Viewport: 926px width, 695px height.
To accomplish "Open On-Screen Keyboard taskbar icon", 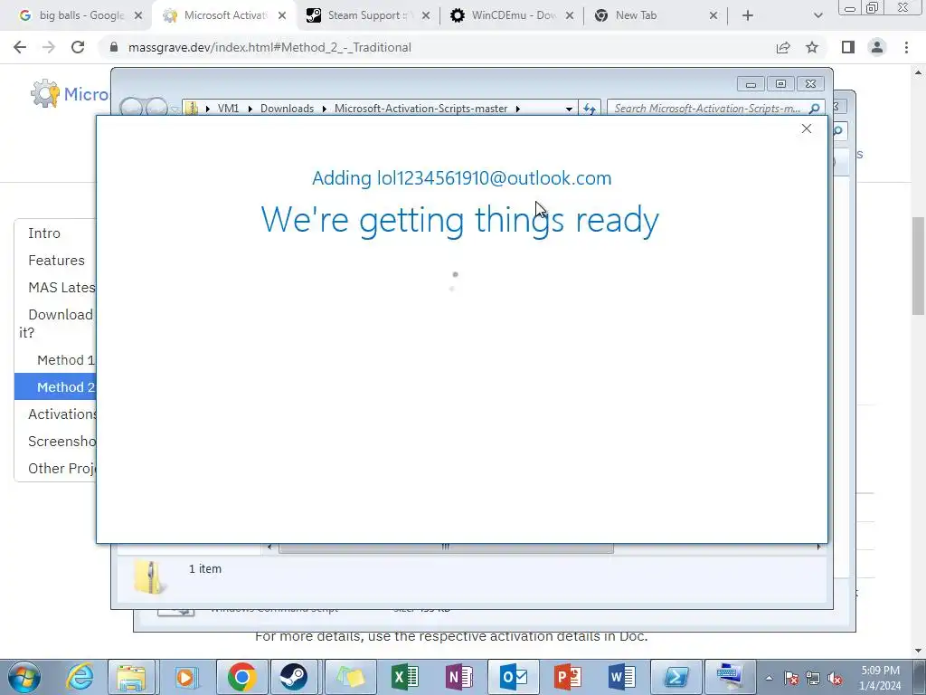I will 731,677.
